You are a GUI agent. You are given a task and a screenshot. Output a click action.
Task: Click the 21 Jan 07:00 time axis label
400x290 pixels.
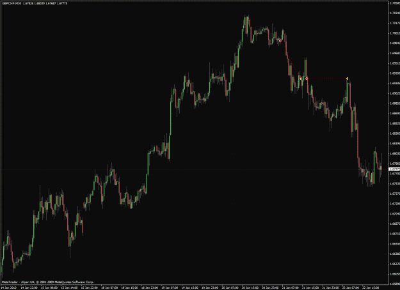291,287
